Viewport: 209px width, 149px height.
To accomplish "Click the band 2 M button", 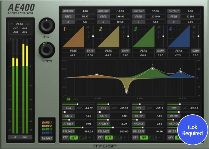I will pyautogui.click(x=123, y=27).
